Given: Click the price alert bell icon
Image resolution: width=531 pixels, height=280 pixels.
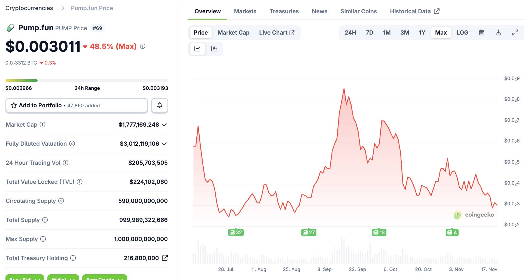Looking at the screenshot, I should point(160,105).
